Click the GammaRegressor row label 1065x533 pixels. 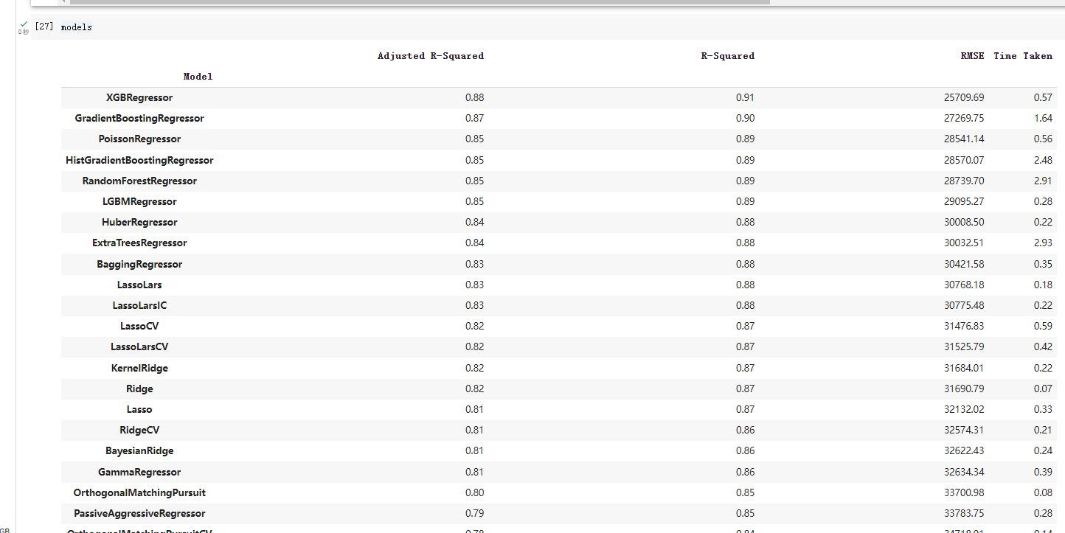pos(139,472)
